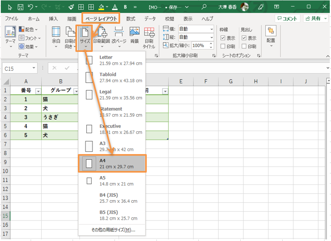Image resolution: width=331 pixels, height=241 pixels.
Task: Click the Bold B icon
Action: click(x=125, y=7)
